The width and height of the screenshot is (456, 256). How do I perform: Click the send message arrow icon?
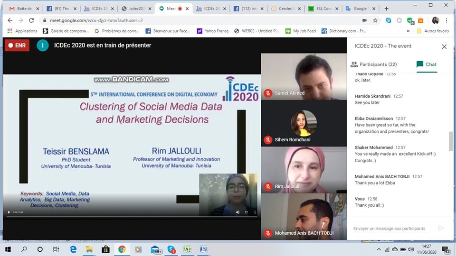441,228
